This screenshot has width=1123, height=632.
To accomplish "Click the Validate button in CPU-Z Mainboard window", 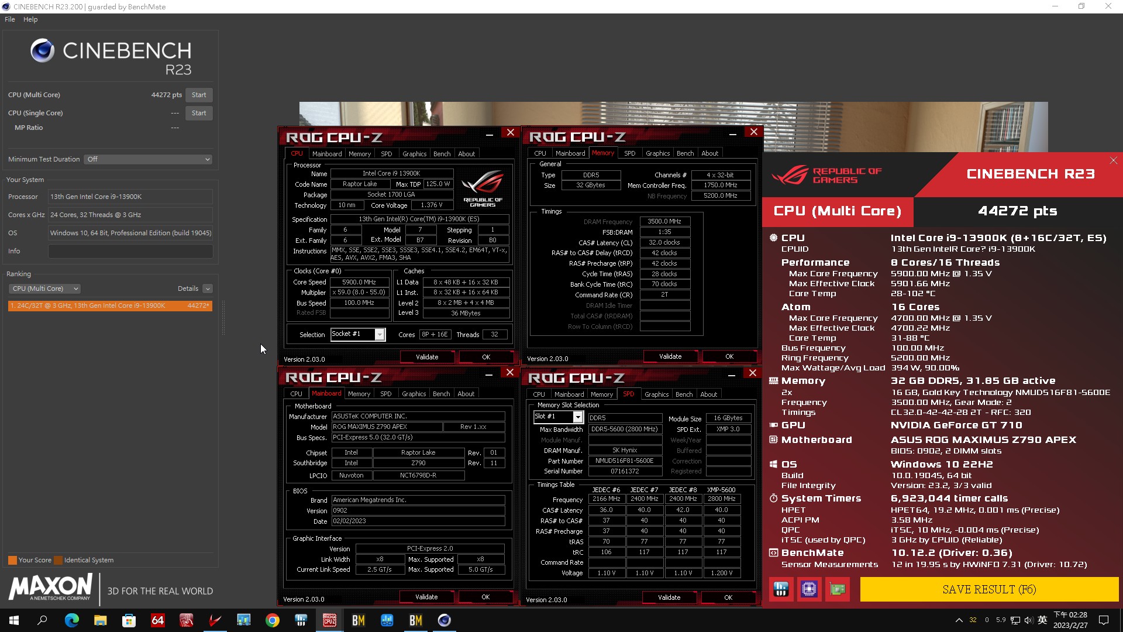I will (426, 596).
